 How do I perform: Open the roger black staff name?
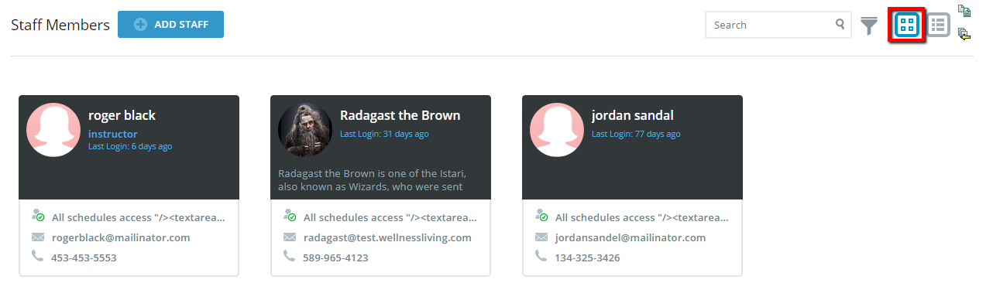(122, 115)
